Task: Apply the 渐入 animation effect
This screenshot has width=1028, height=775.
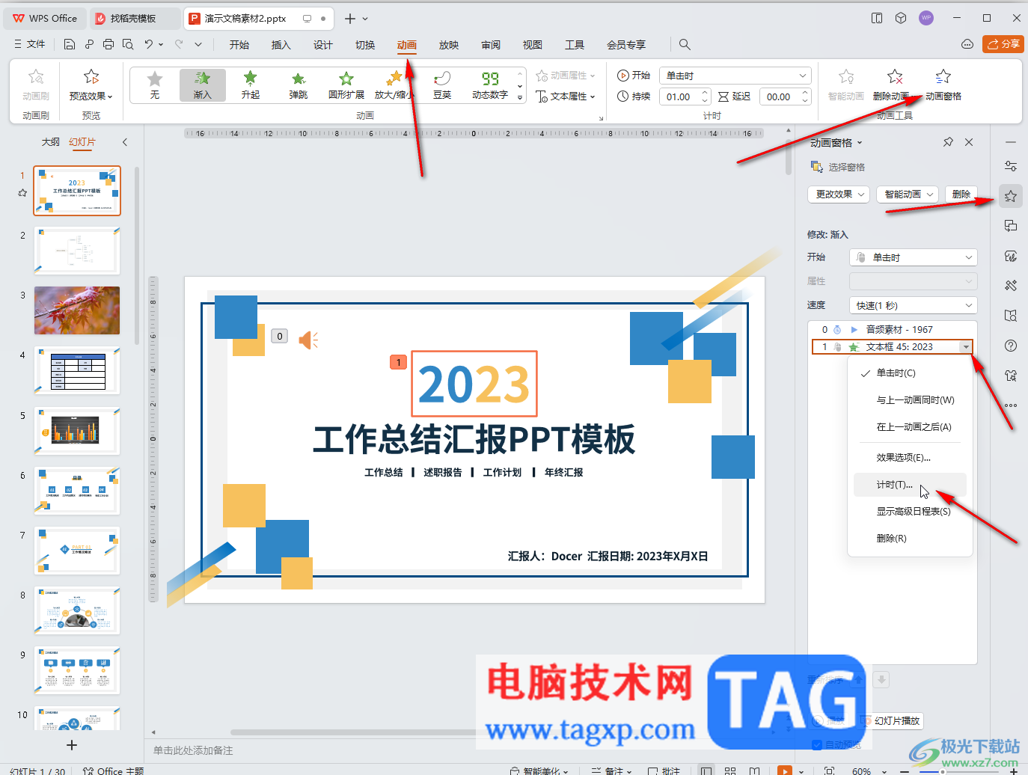Action: (203, 85)
